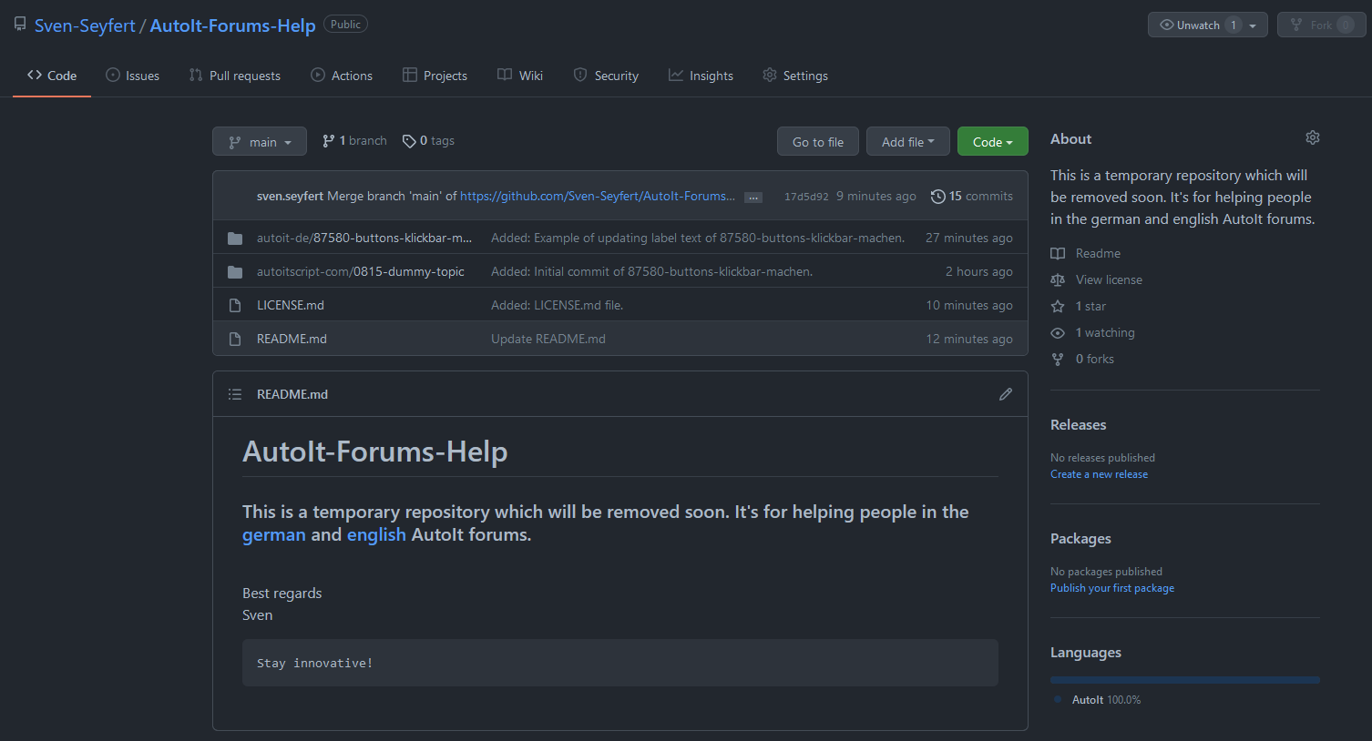
Task: Open the Pull requests tab
Action: 235,76
